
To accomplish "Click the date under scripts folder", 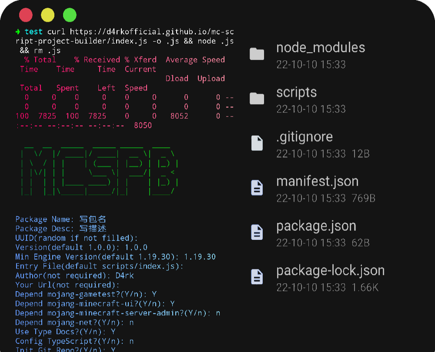I will (x=311, y=109).
